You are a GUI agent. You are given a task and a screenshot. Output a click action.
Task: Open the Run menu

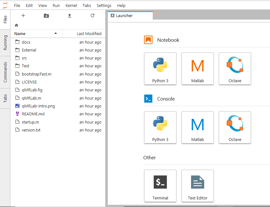tap(56, 5)
